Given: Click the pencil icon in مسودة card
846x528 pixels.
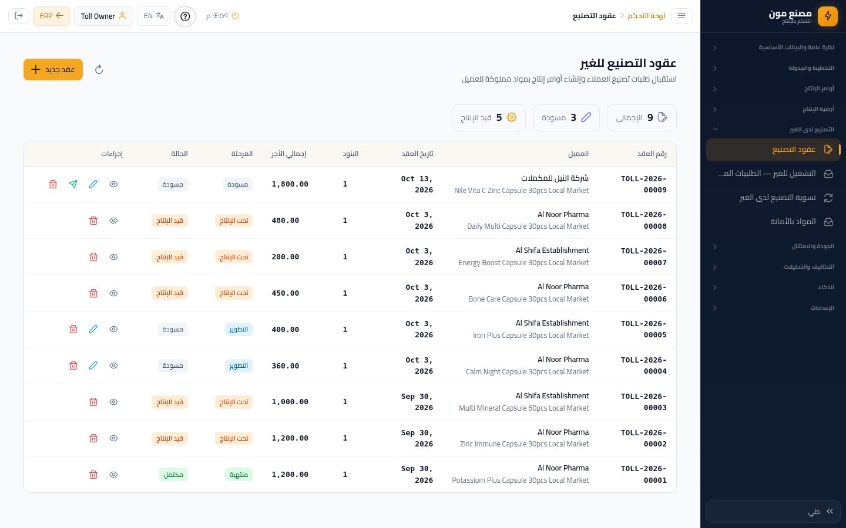Looking at the screenshot, I should pyautogui.click(x=586, y=117).
